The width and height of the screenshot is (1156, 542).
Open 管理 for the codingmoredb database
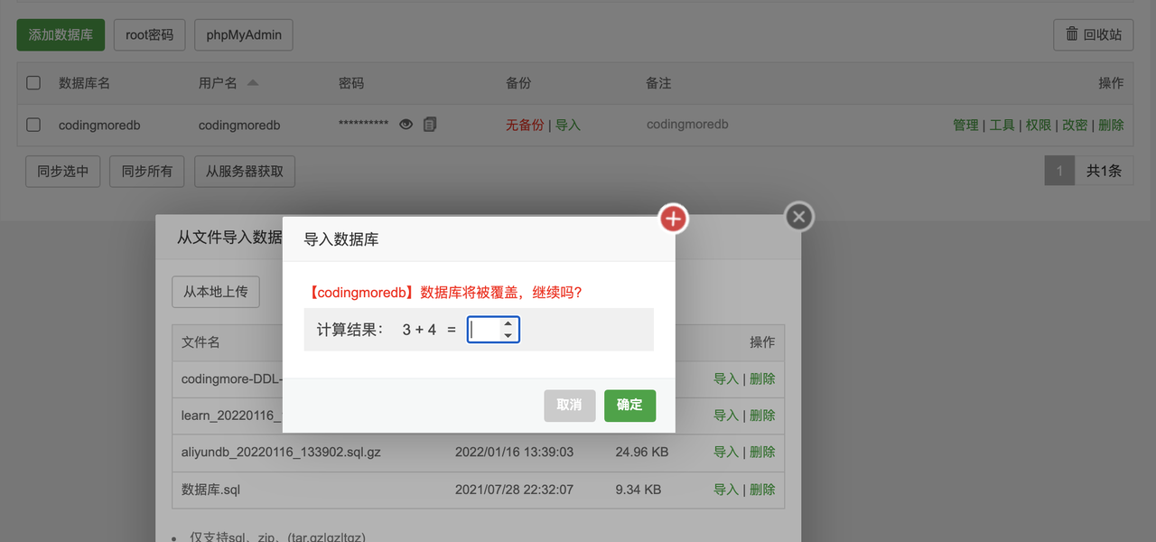click(965, 125)
